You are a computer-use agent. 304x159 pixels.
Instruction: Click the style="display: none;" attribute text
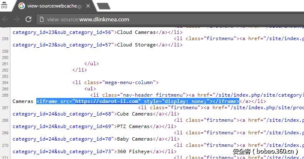click(x=177, y=101)
